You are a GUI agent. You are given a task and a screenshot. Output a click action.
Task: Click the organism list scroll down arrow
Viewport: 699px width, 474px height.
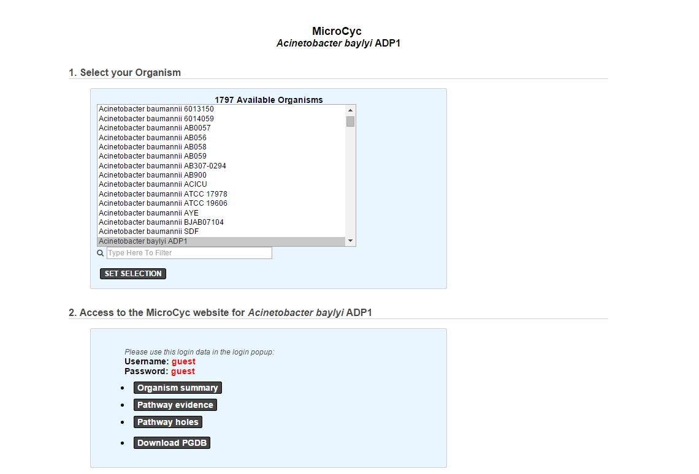pyautogui.click(x=350, y=241)
